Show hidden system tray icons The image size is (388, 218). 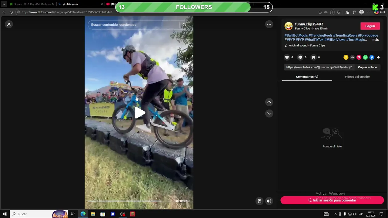pyautogui.click(x=335, y=214)
